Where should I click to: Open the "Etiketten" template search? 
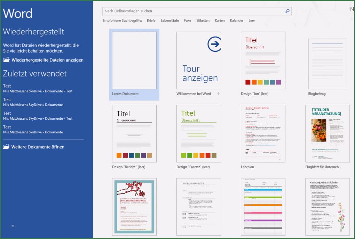click(x=203, y=21)
